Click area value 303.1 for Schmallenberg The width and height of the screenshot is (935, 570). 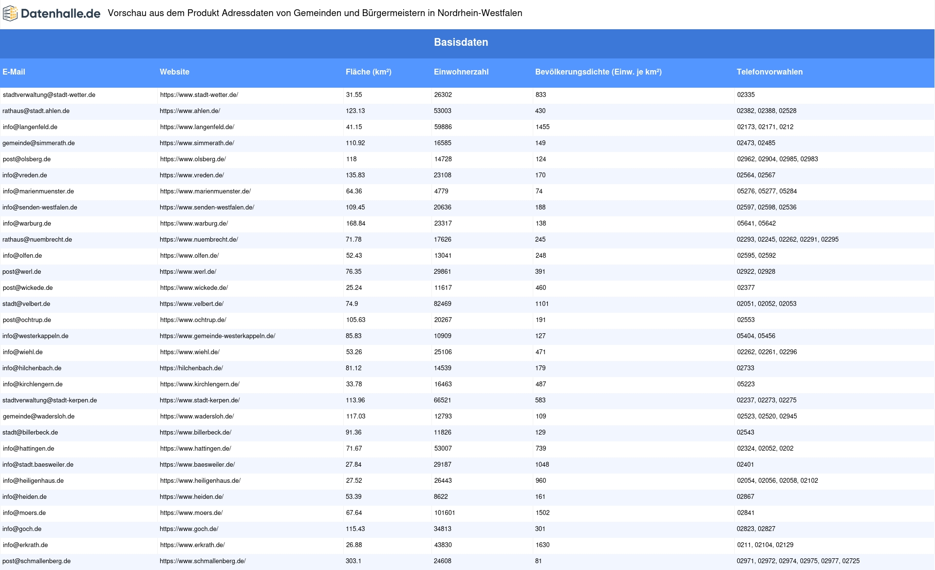coord(354,561)
